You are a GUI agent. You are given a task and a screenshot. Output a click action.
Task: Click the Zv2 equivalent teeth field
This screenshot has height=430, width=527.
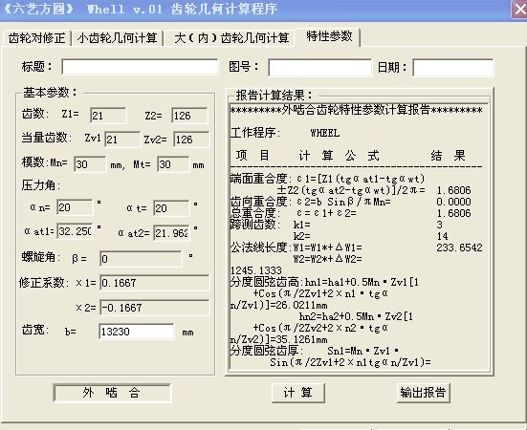coord(191,140)
